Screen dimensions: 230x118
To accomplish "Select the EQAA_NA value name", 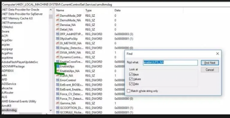I will click(66, 76).
